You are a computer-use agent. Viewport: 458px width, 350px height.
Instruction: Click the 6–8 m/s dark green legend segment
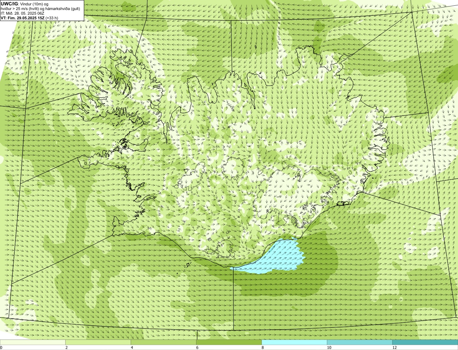(229, 342)
